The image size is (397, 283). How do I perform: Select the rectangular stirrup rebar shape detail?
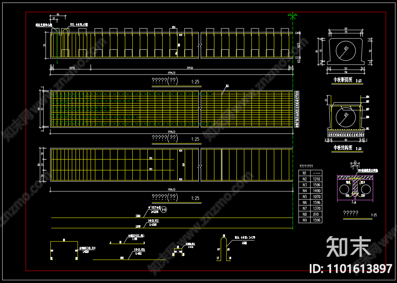click(x=64, y=250)
